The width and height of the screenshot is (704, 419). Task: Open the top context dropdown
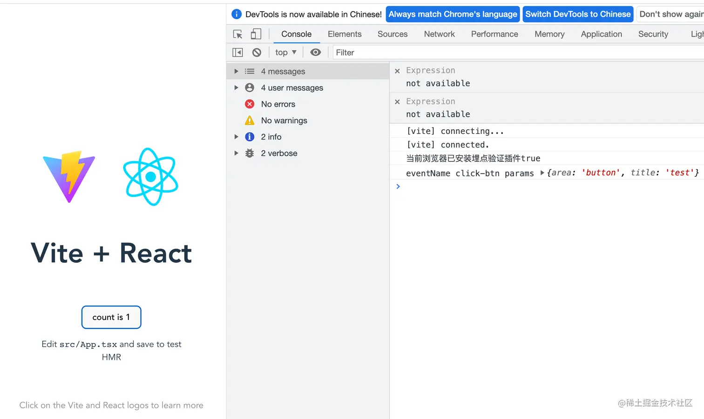point(286,53)
